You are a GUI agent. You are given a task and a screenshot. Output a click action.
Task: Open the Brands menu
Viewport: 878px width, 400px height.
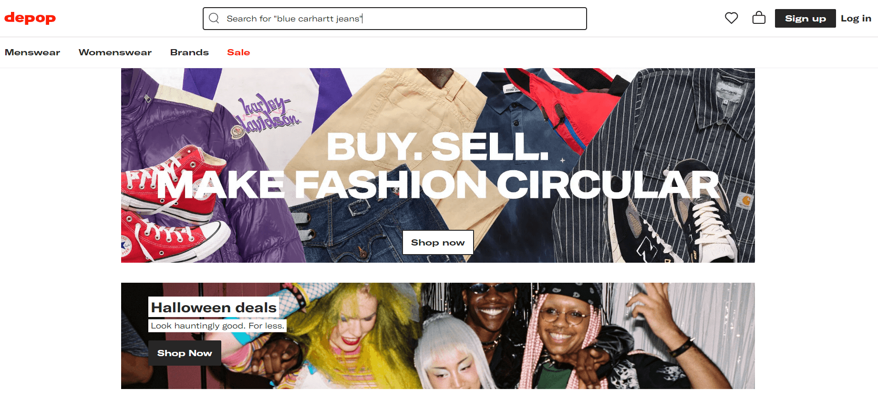click(x=189, y=52)
